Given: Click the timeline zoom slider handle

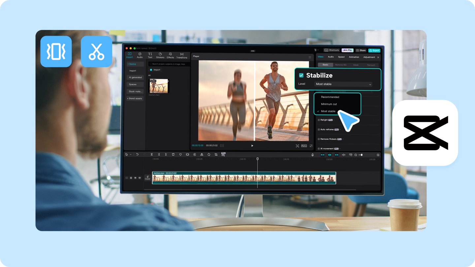Looking at the screenshot, I should coord(362,155).
